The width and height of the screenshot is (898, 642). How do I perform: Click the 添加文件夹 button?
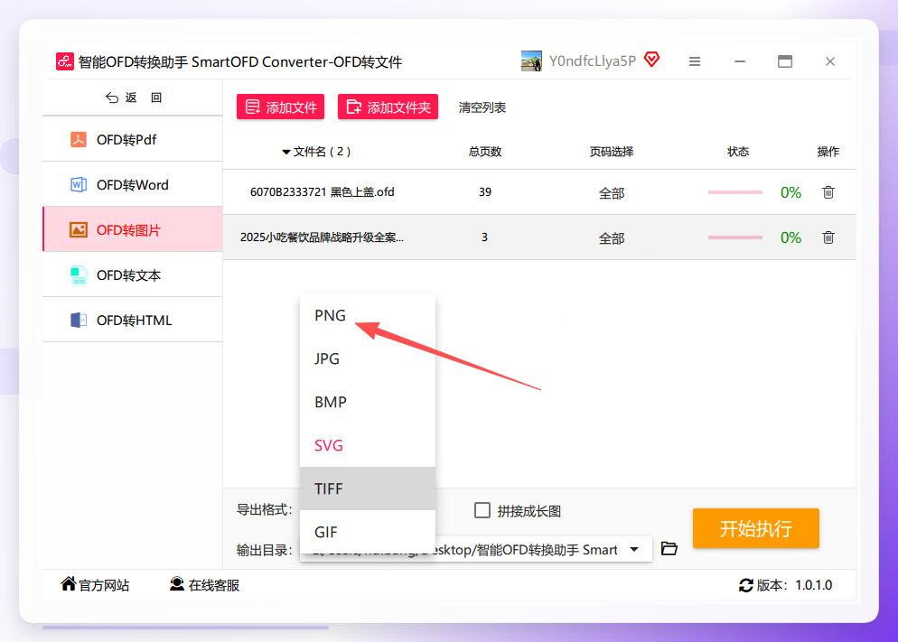click(388, 107)
